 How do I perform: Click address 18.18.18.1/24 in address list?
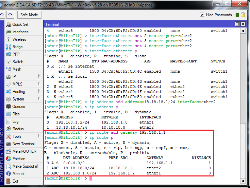(x=71, y=127)
